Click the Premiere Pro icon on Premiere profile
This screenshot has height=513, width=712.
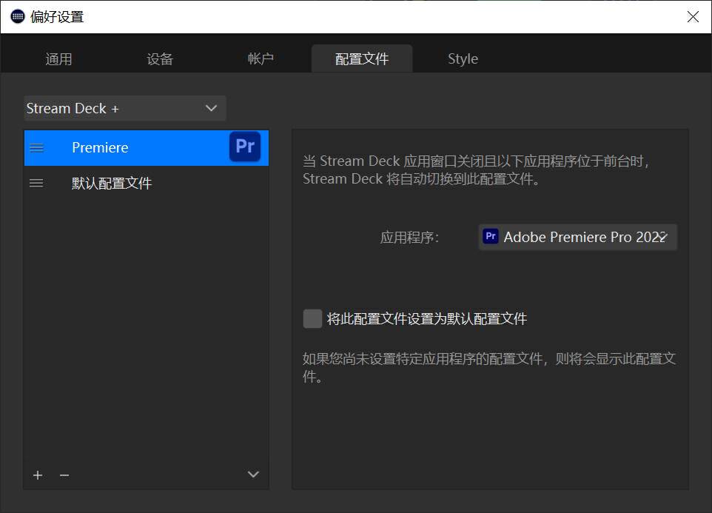tap(245, 147)
